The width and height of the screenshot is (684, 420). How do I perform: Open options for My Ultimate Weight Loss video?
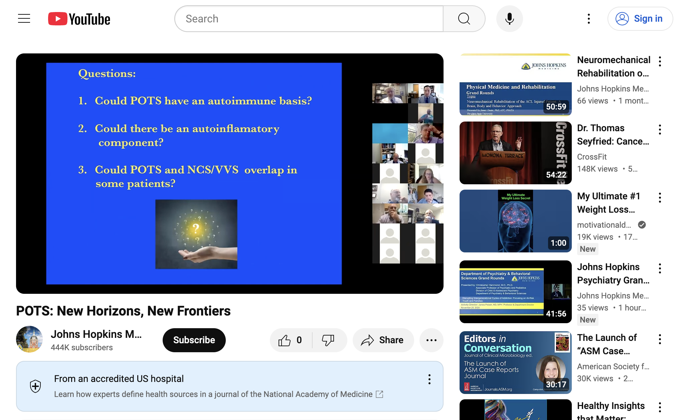coord(660,198)
